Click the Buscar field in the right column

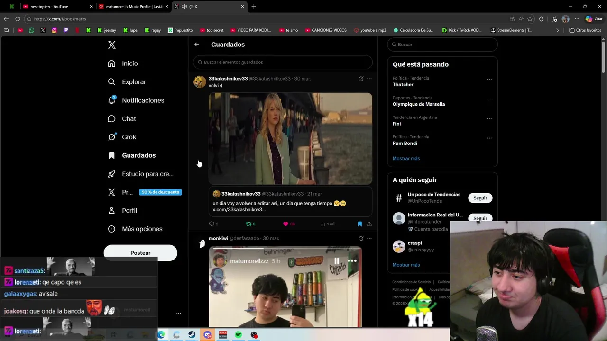[442, 45]
